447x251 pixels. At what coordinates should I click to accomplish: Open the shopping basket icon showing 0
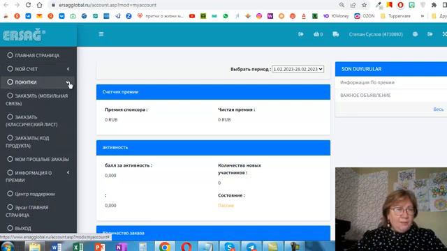(318, 34)
